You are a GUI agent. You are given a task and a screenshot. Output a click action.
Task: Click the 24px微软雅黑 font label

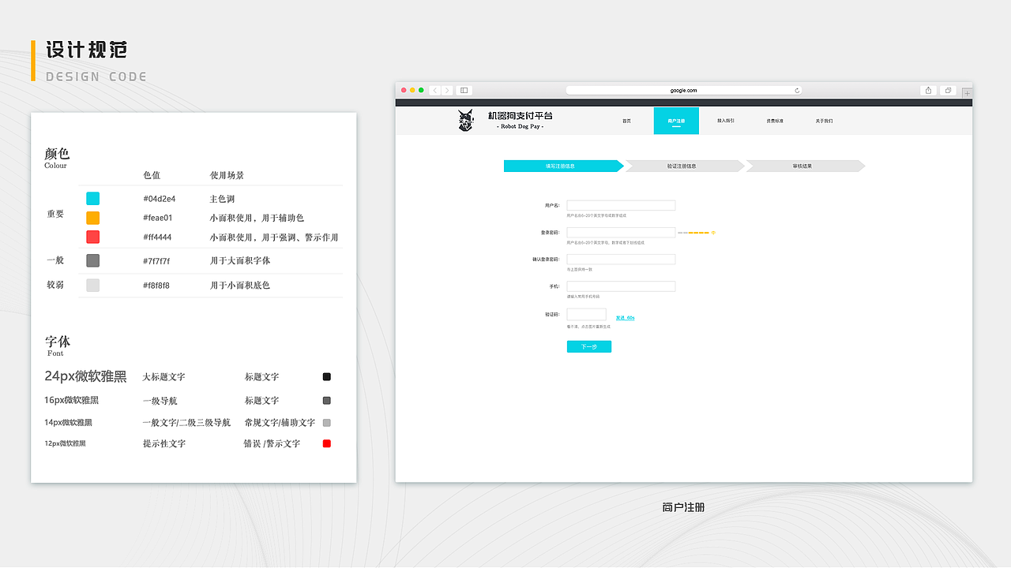point(85,376)
